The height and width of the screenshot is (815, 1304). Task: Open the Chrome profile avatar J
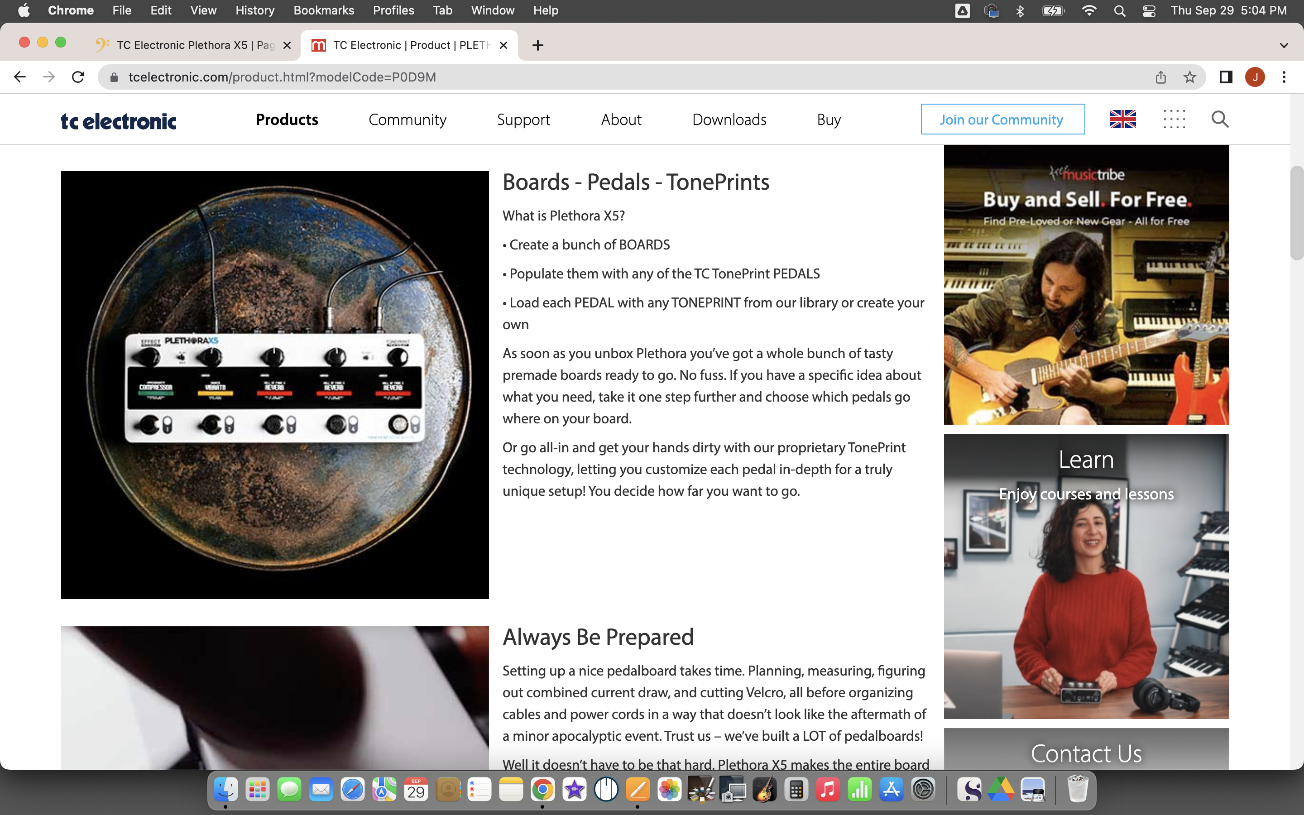click(1255, 77)
